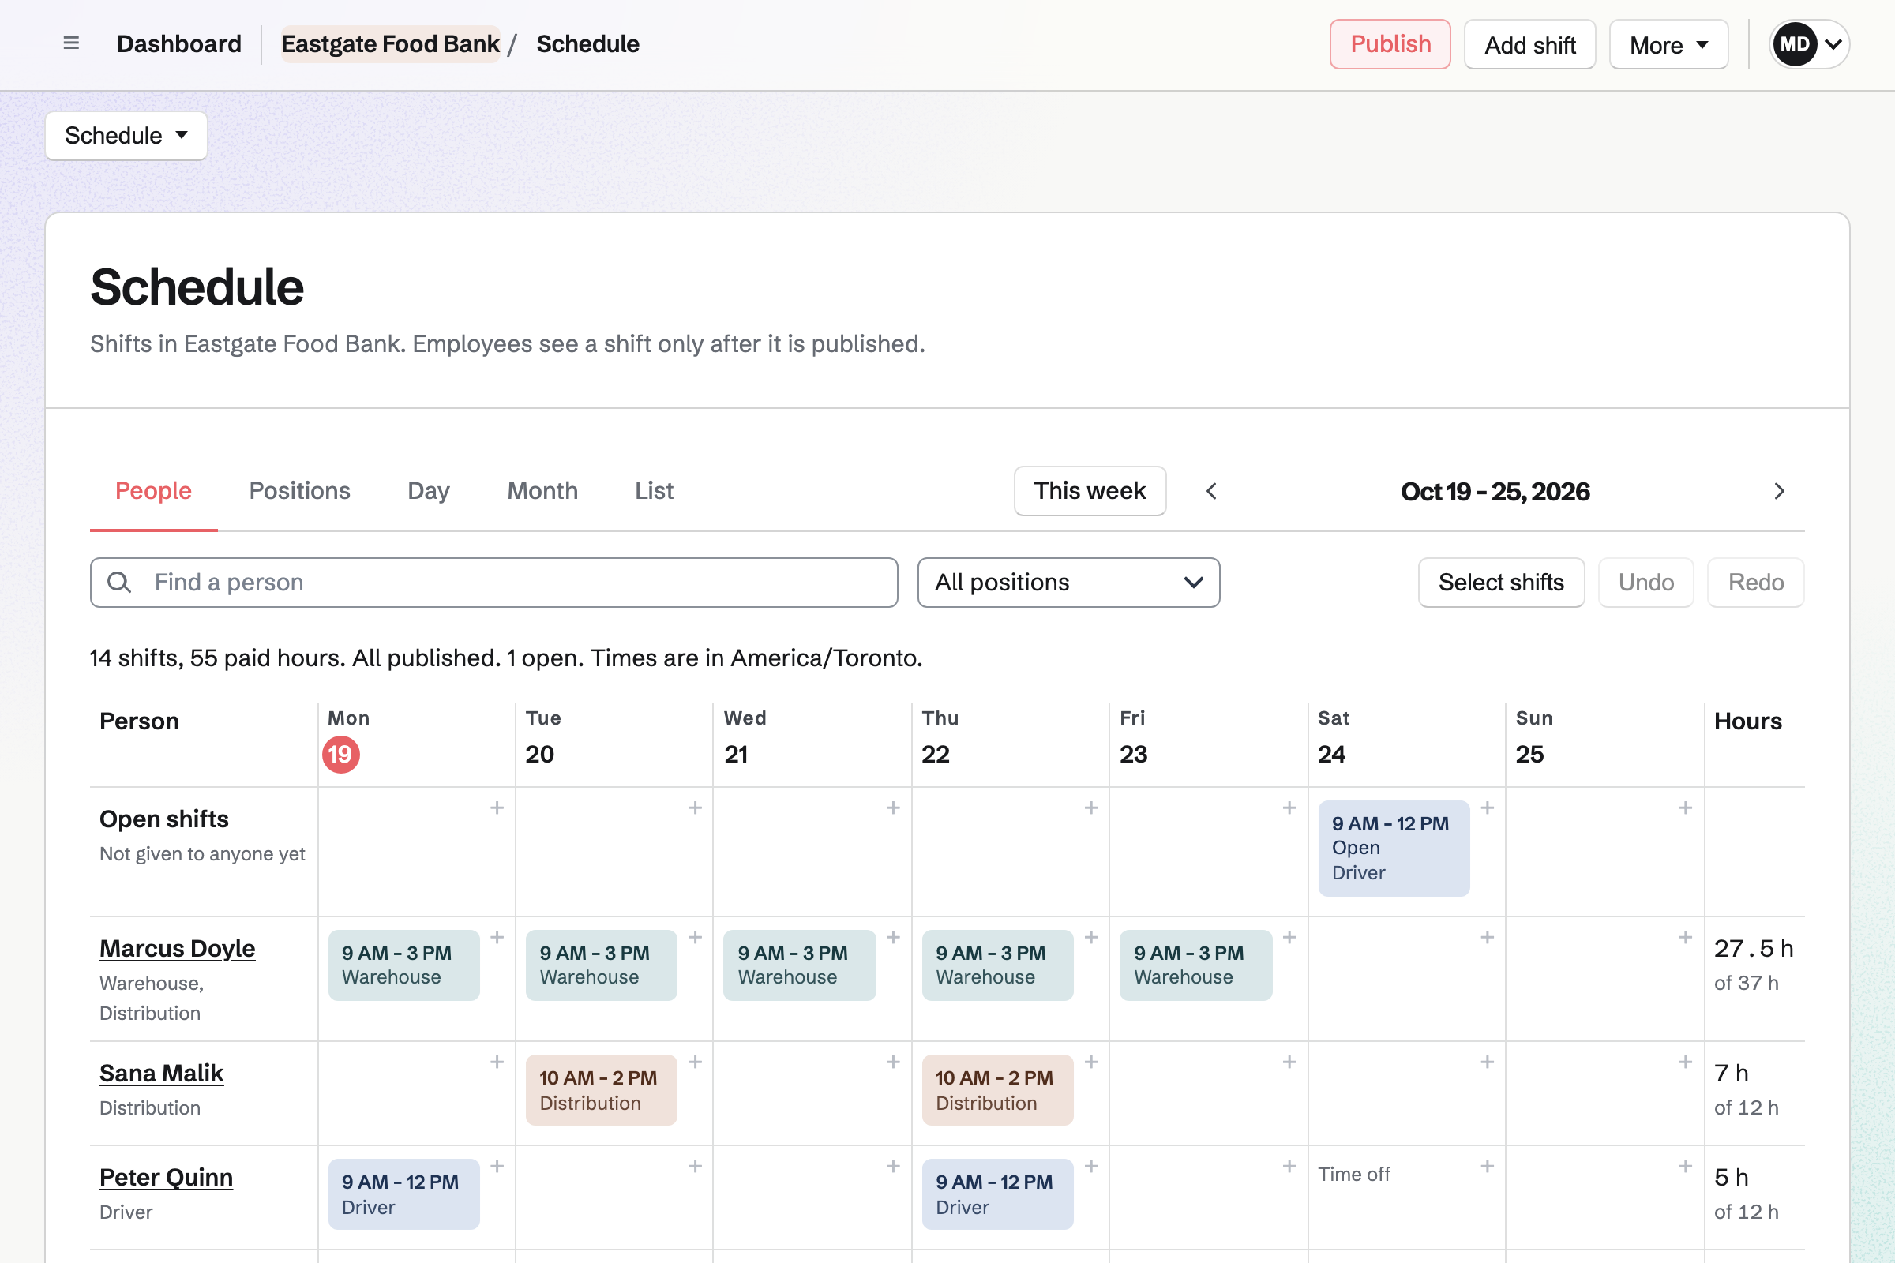This screenshot has width=1895, height=1263.
Task: Add open shift on Monday plus icon
Action: [x=497, y=808]
